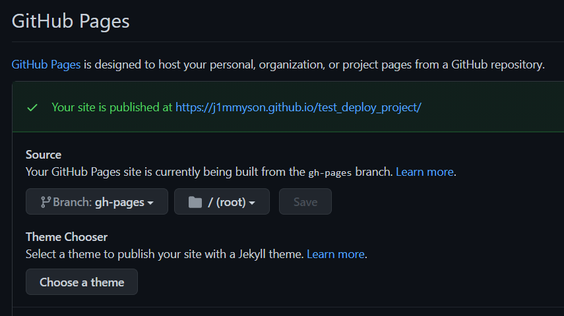
Task: Click 'Your site is published at' text
Action: (x=112, y=107)
